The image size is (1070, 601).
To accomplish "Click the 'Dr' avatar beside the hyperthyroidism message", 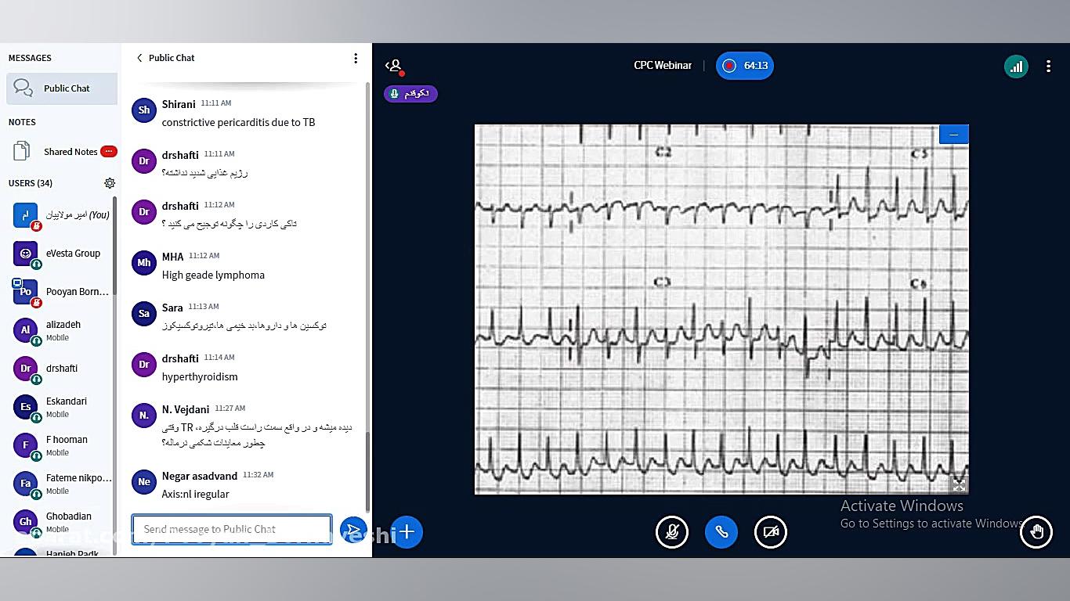I will tap(144, 365).
